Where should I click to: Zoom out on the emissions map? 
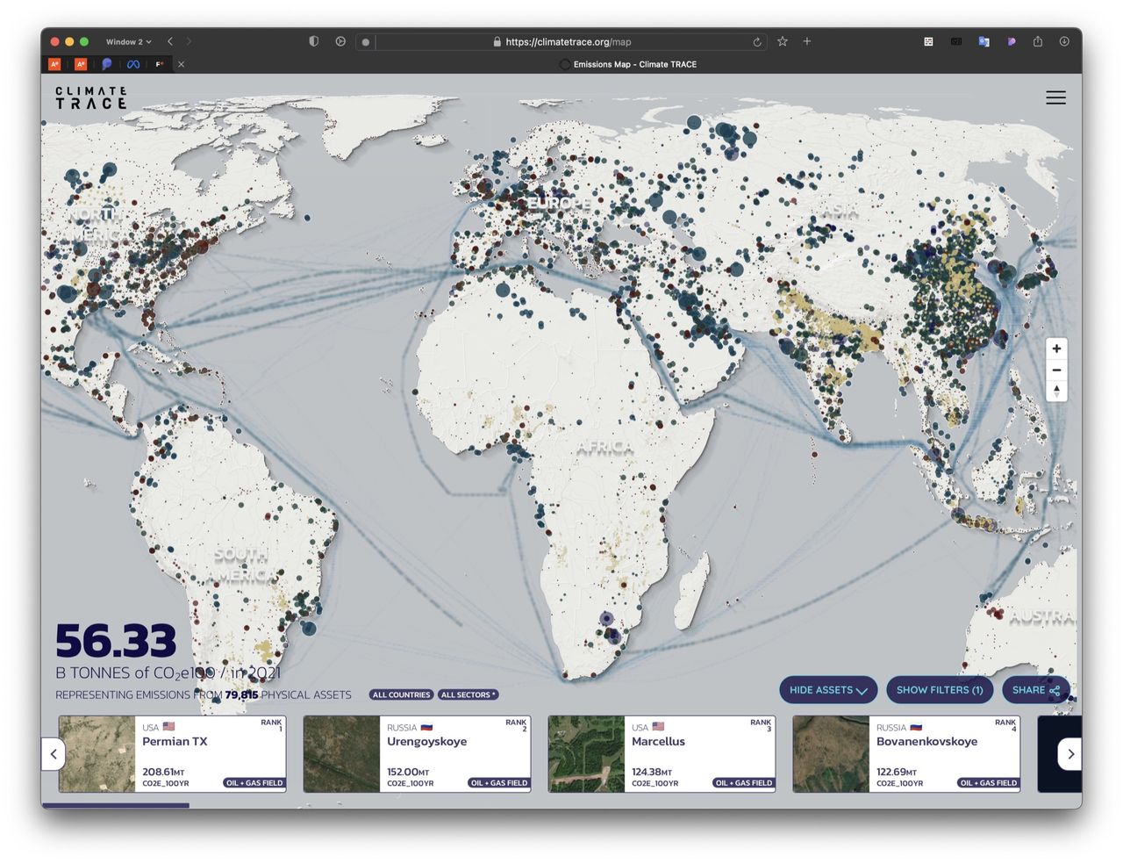pos(1056,370)
